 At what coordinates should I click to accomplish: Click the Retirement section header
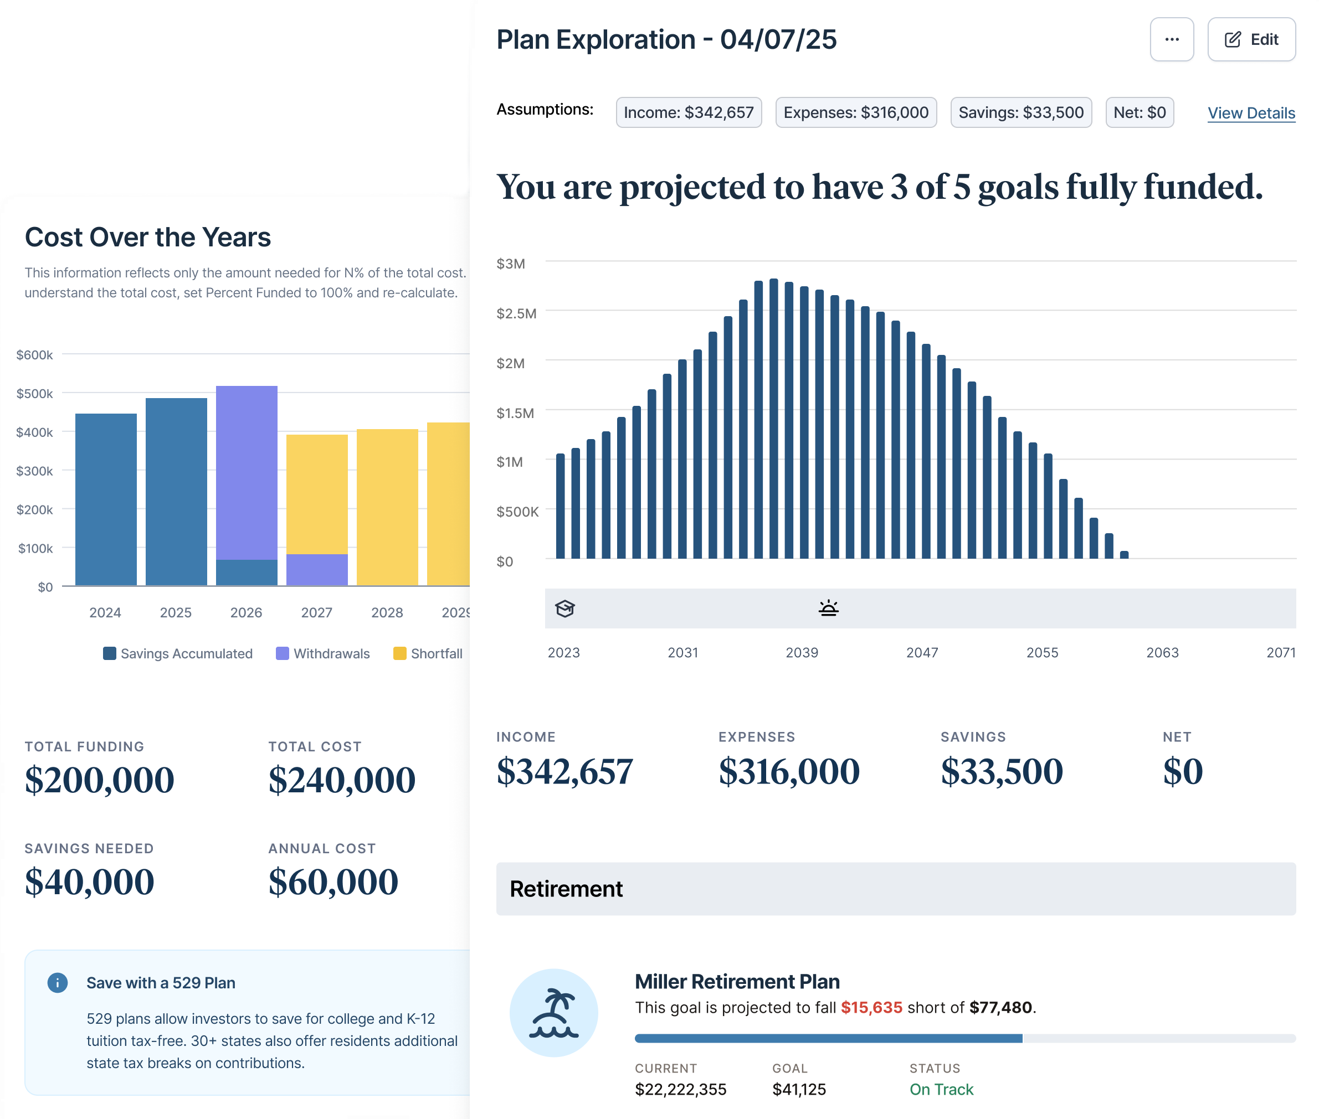click(896, 889)
